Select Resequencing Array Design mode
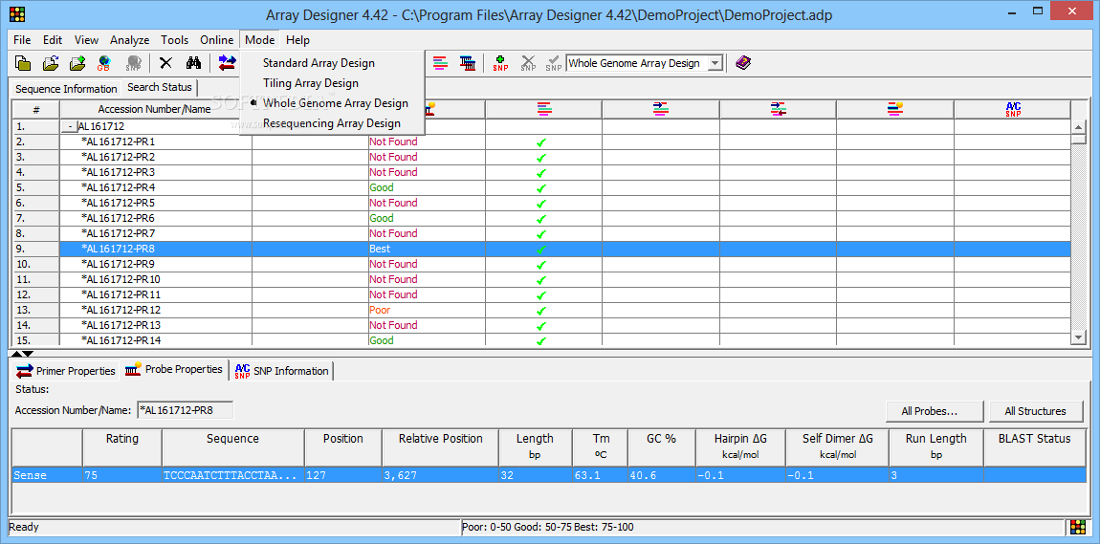 click(x=332, y=123)
